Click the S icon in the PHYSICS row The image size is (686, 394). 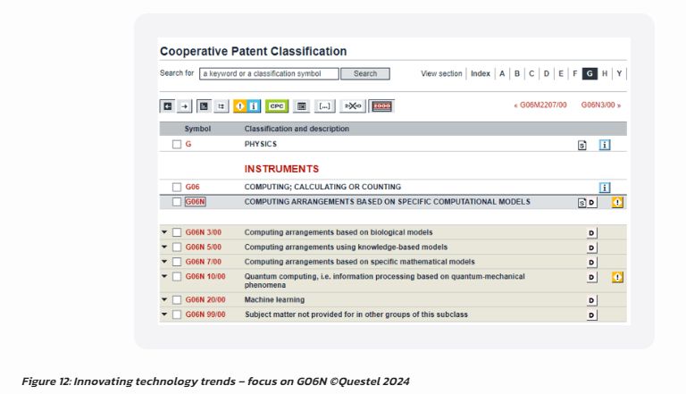pyautogui.click(x=582, y=145)
